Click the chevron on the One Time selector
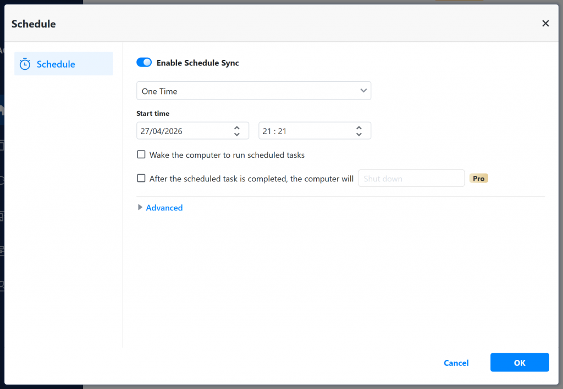 click(363, 90)
